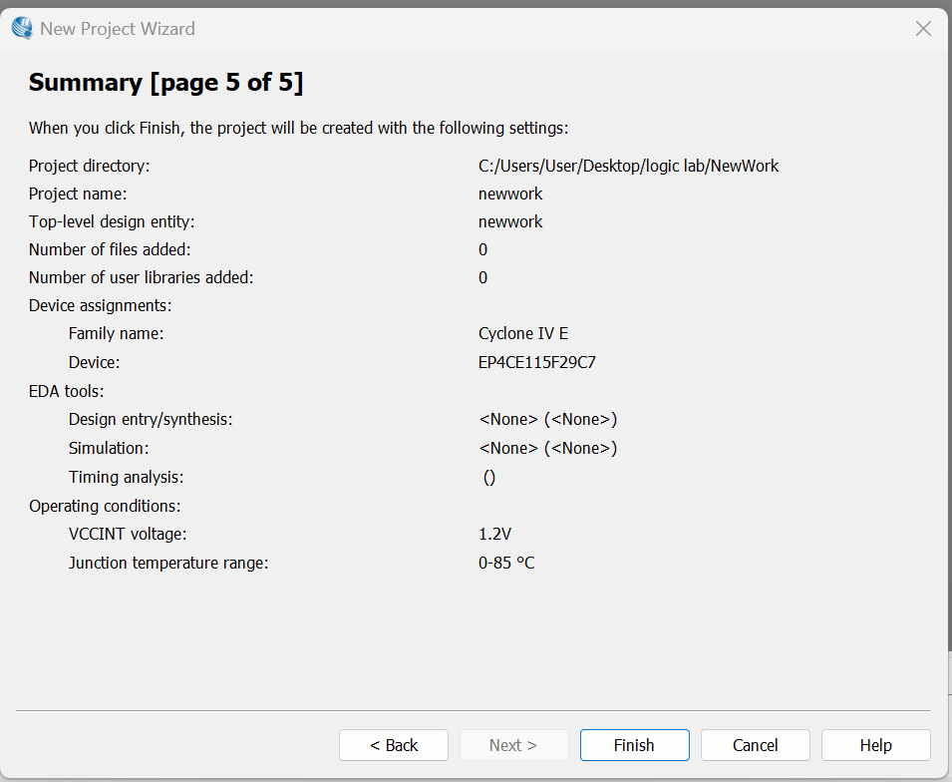Click the VCCINT voltage 1.2V value
952x782 pixels.
click(495, 535)
